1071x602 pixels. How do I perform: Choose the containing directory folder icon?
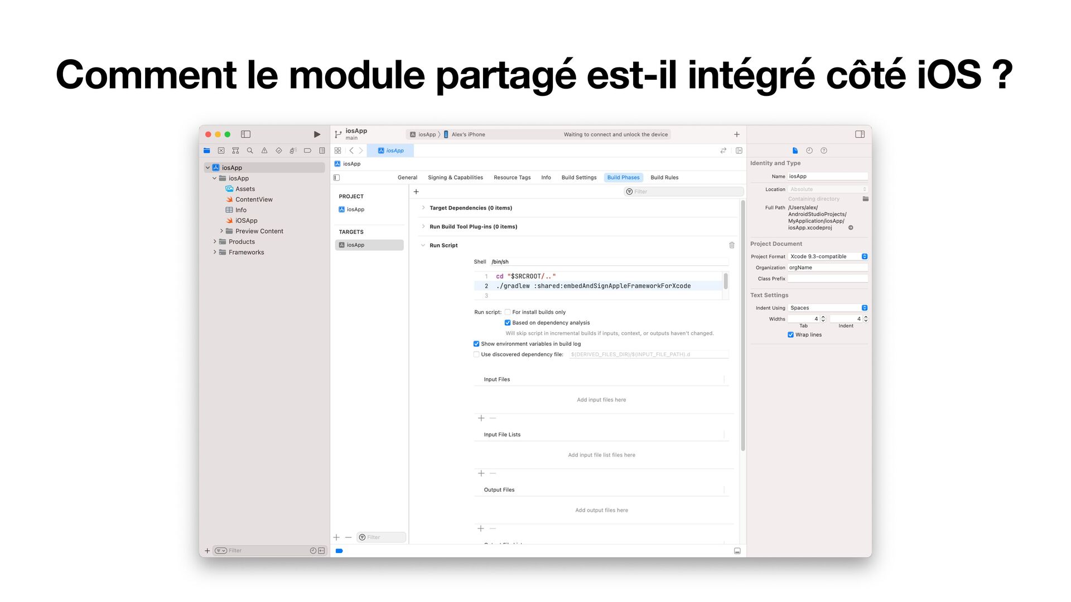point(865,199)
